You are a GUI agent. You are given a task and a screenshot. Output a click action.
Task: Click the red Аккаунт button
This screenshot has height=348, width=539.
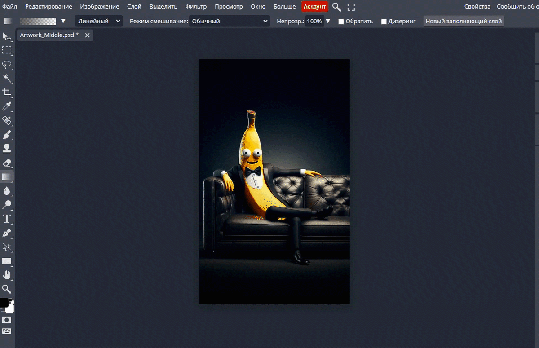click(x=314, y=7)
